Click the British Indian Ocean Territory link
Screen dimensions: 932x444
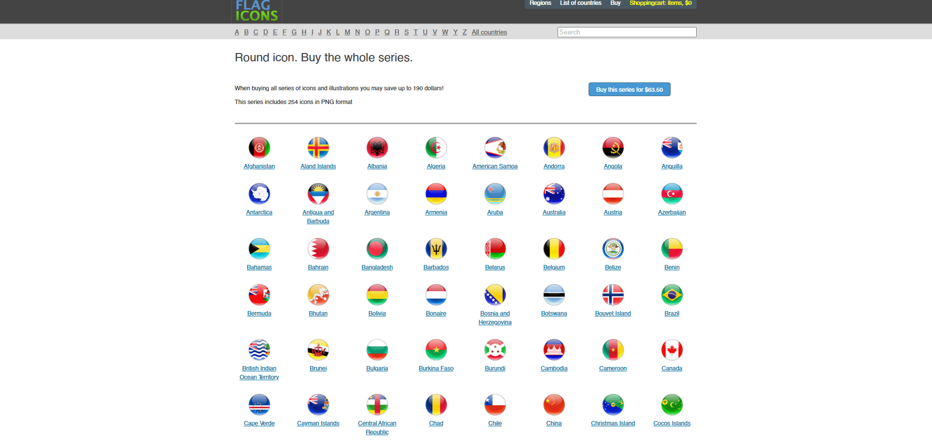pyautogui.click(x=259, y=373)
